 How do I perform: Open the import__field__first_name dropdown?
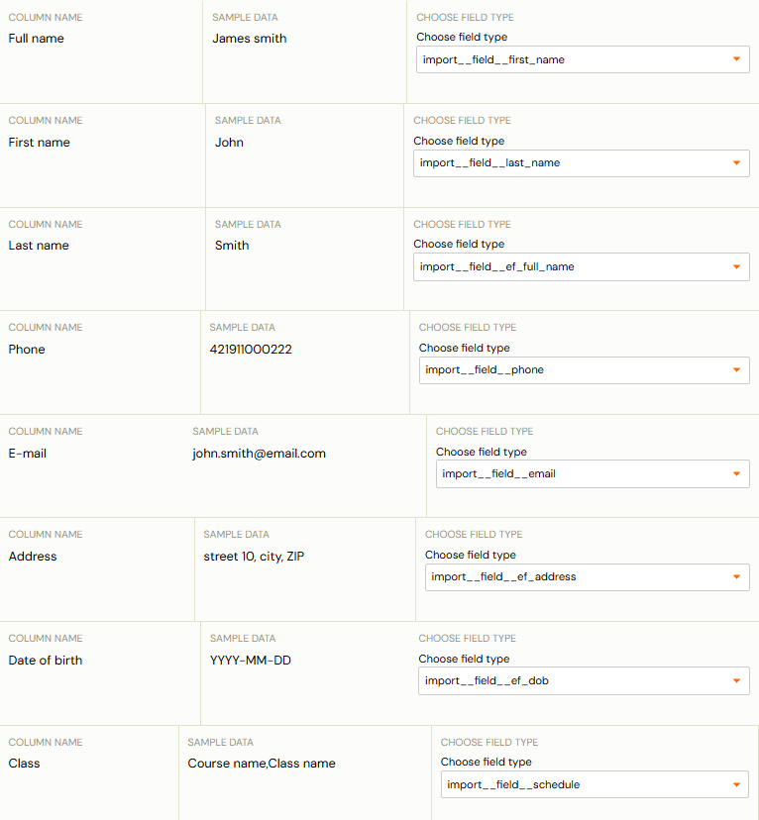coord(583,59)
